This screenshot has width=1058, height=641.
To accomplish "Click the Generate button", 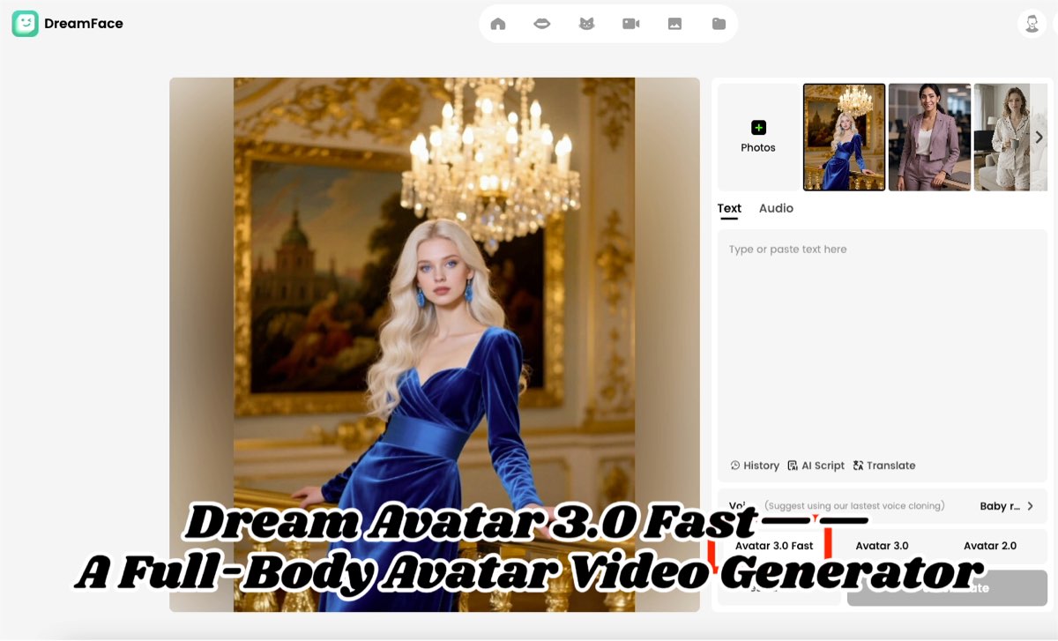I will (x=946, y=587).
